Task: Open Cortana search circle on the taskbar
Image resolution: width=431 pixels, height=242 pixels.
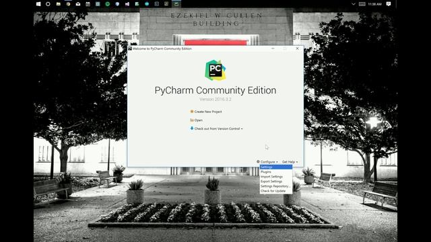Action: [x=48, y=4]
